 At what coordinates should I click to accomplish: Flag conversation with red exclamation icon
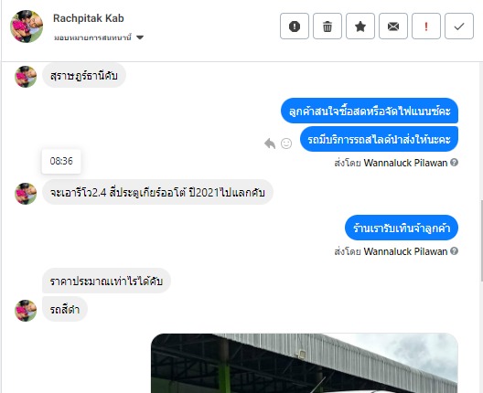(426, 27)
